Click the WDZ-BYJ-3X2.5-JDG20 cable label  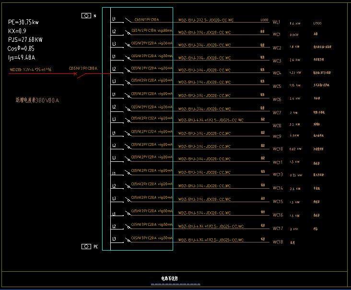206,20
